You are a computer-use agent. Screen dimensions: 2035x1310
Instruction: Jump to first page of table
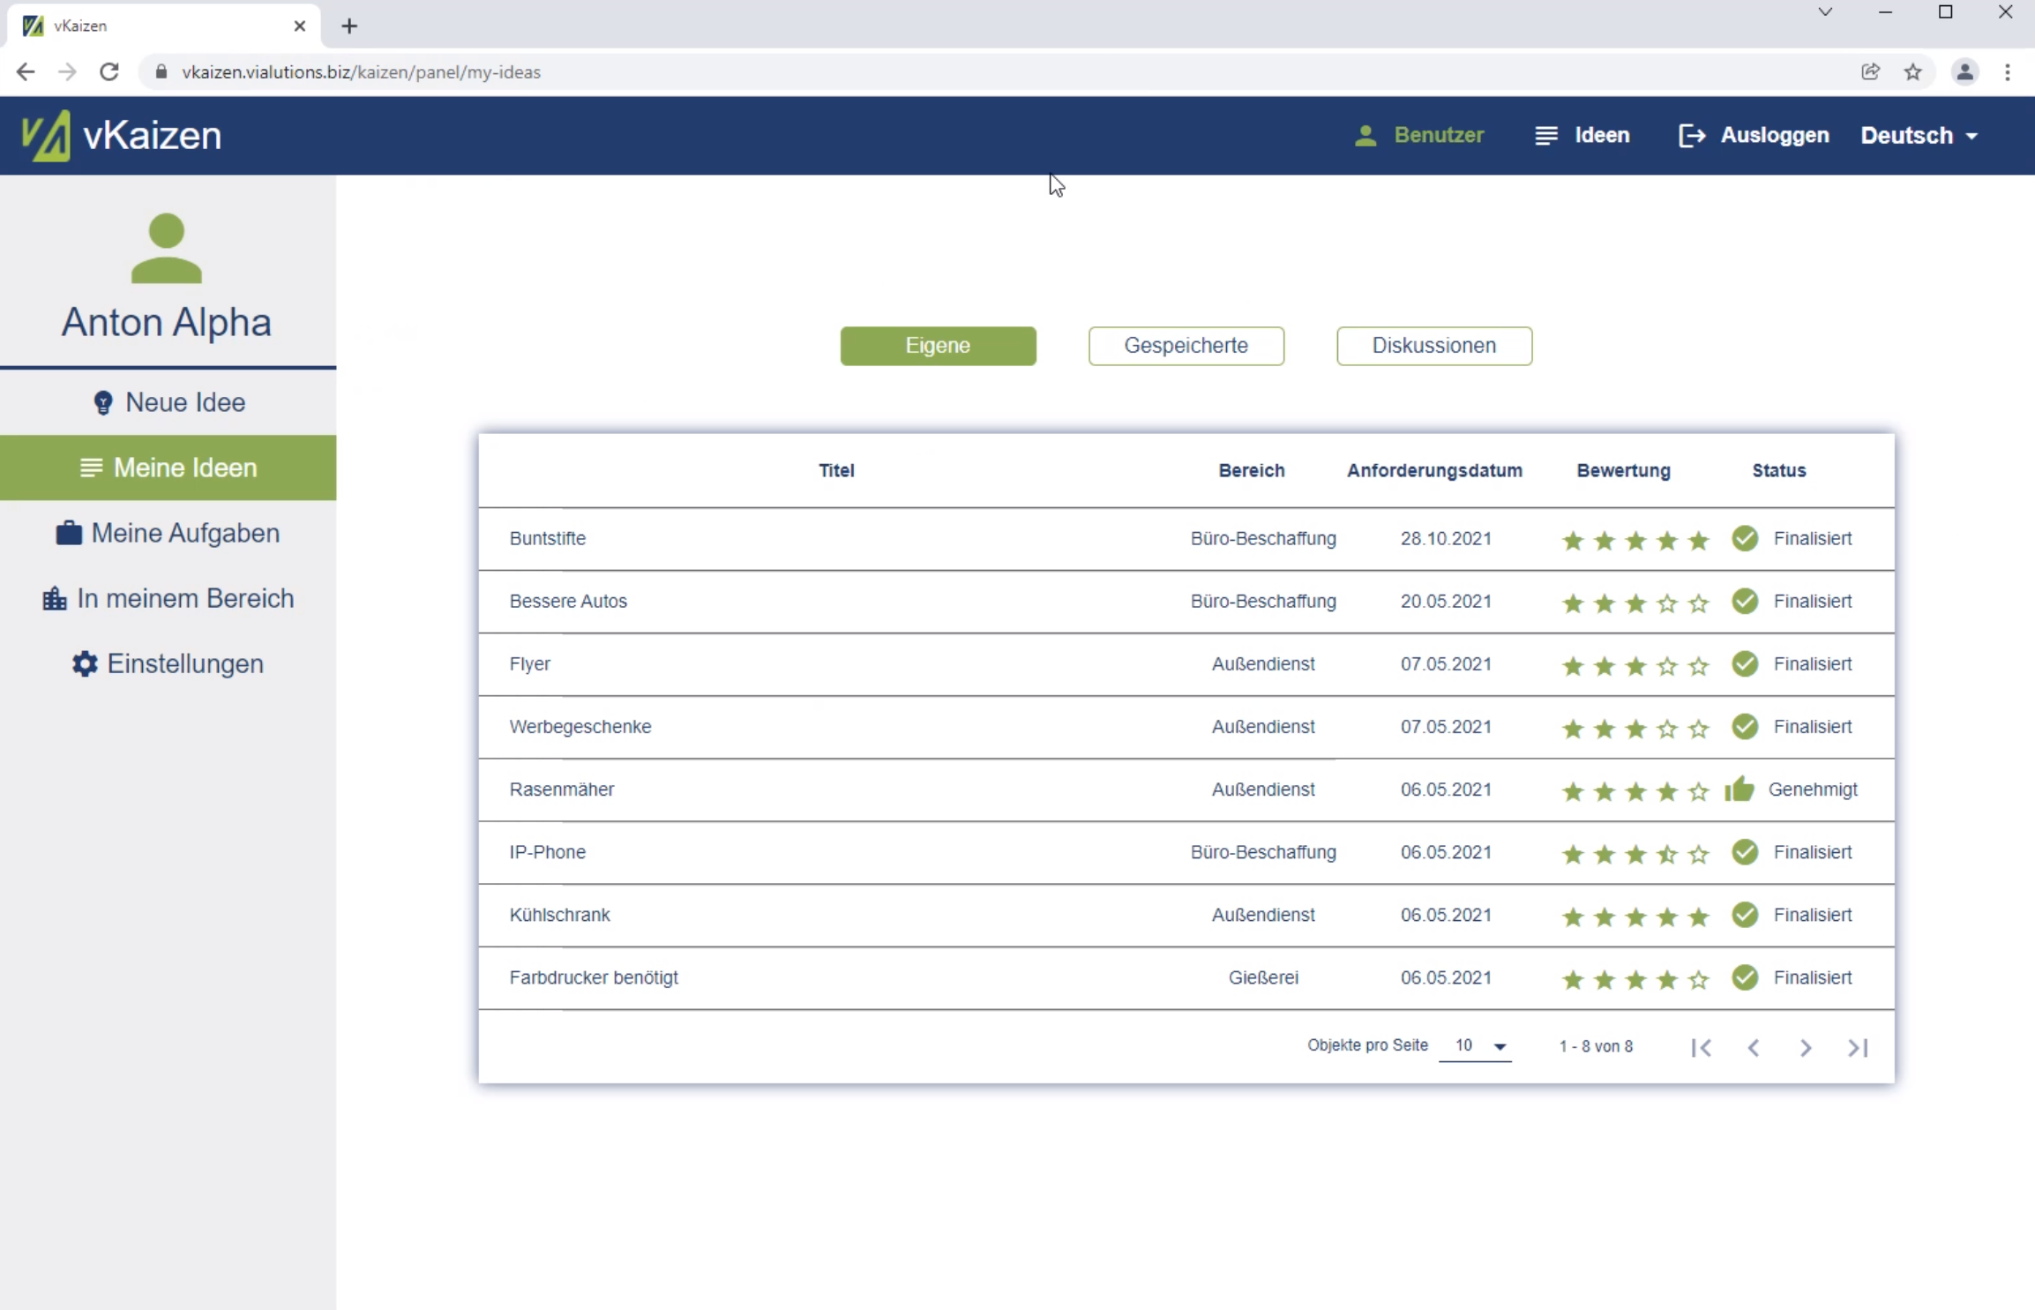[1702, 1047]
